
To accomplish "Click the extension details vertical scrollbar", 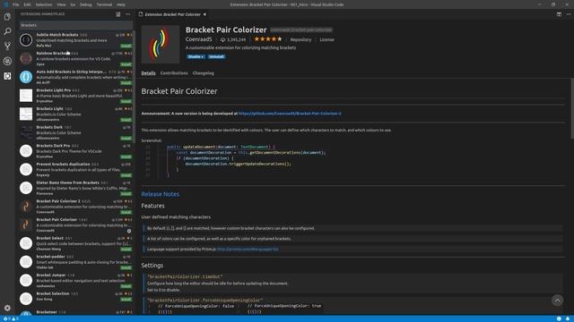I will 572,109.
